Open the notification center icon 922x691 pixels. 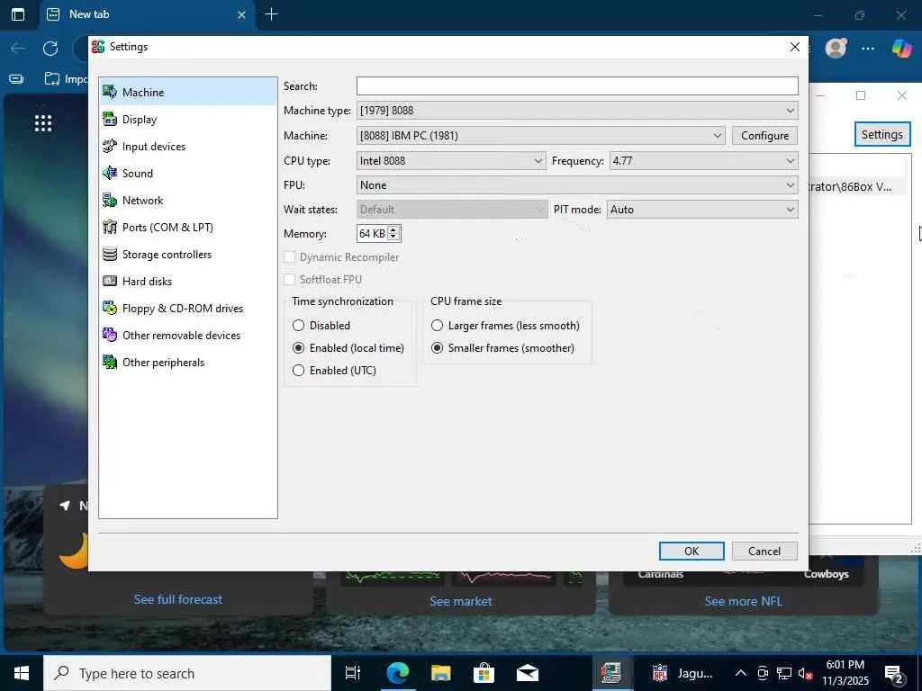894,673
